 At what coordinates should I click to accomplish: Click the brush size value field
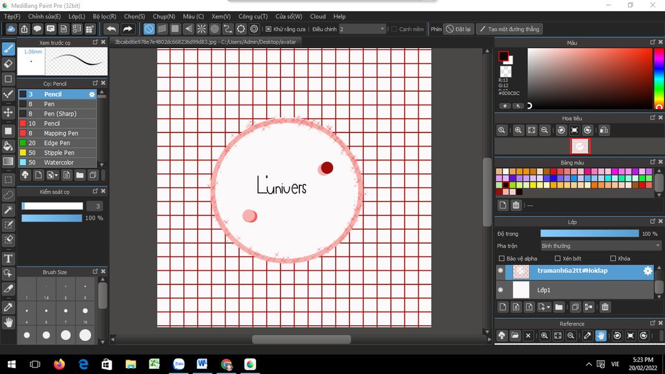point(95,206)
